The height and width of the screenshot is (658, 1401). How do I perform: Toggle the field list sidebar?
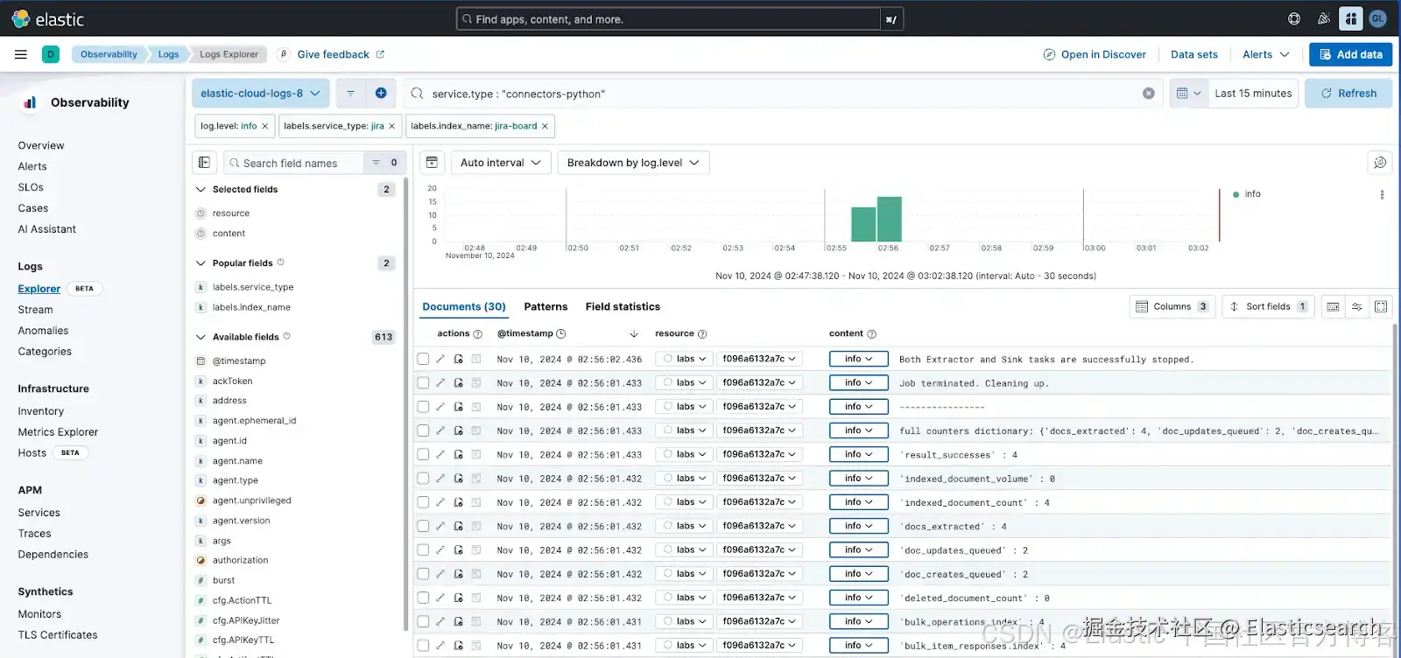pos(204,163)
